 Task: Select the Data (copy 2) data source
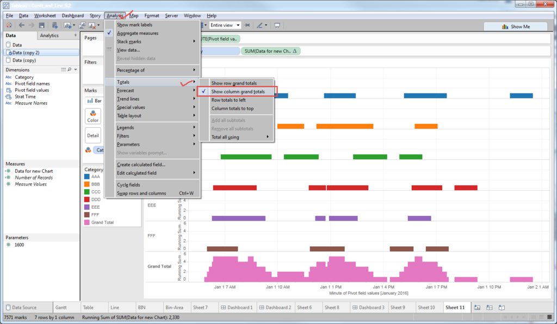(41, 53)
